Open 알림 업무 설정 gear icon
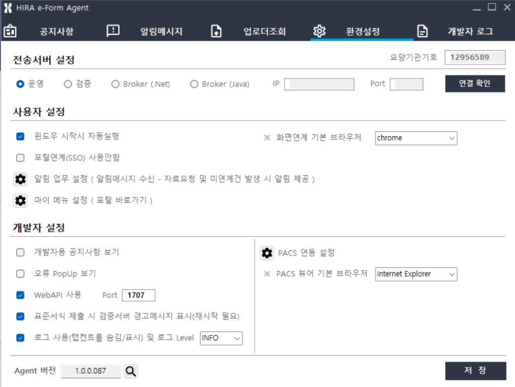 click(20, 179)
